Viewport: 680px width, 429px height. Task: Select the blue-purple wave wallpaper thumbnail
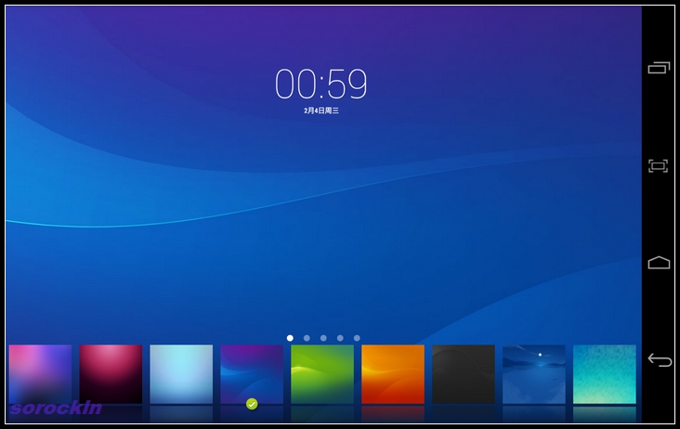coord(252,374)
